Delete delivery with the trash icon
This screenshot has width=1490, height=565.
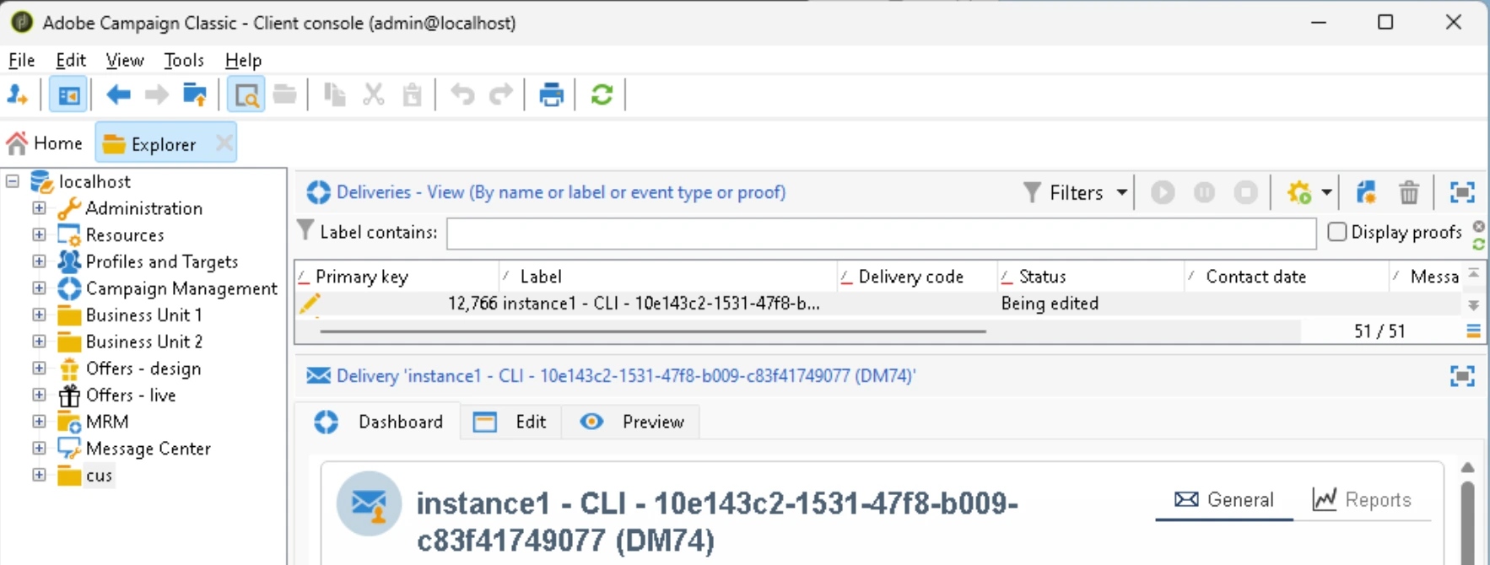(1408, 192)
